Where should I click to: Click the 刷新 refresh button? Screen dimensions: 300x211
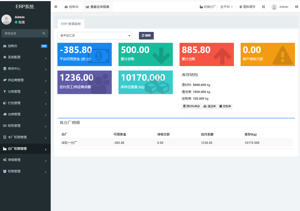click(x=146, y=36)
